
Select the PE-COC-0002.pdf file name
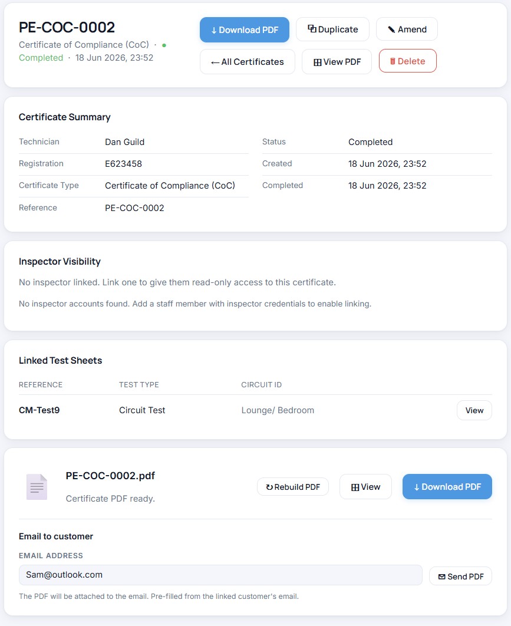110,476
